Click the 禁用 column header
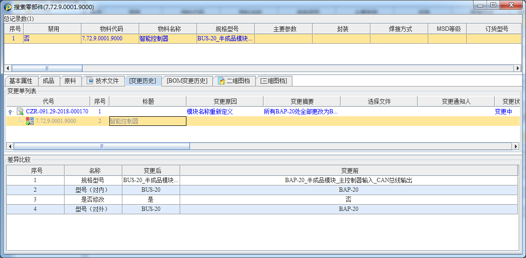526x258 pixels. (x=53, y=29)
